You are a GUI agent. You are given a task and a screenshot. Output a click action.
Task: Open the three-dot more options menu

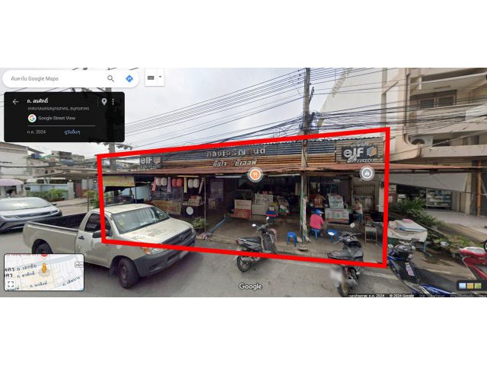tap(113, 101)
